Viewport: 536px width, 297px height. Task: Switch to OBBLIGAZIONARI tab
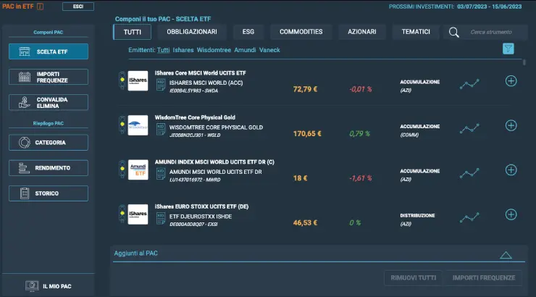[x=192, y=32]
